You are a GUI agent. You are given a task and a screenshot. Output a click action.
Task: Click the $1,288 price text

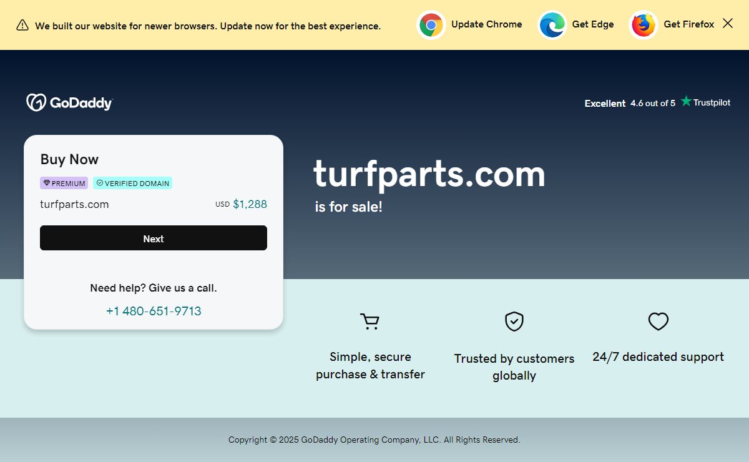(x=250, y=204)
